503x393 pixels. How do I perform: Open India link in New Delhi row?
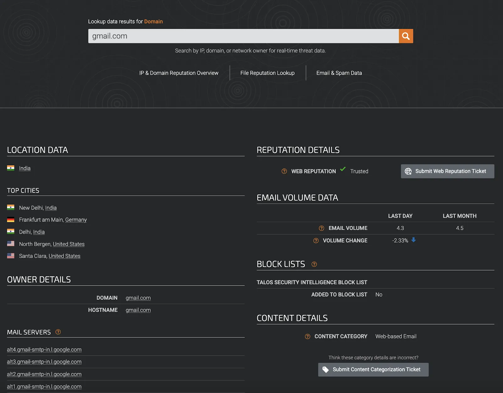tap(51, 208)
